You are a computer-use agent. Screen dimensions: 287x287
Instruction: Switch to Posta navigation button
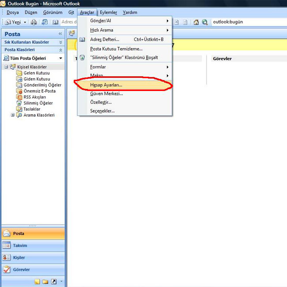[x=33, y=234]
